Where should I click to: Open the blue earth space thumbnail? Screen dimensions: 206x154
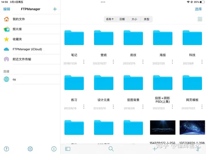click(x=192, y=127)
